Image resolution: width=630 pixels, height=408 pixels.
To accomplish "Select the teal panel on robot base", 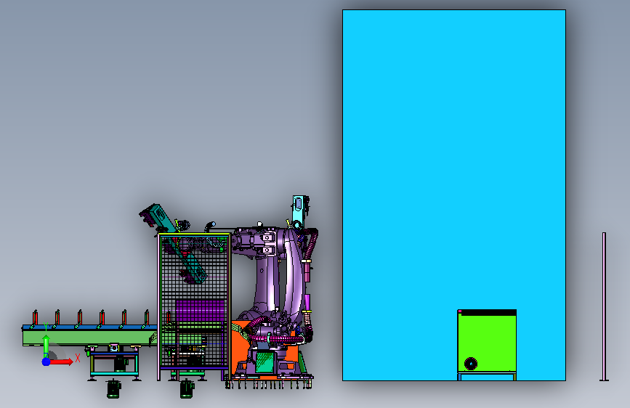I will tap(264, 362).
